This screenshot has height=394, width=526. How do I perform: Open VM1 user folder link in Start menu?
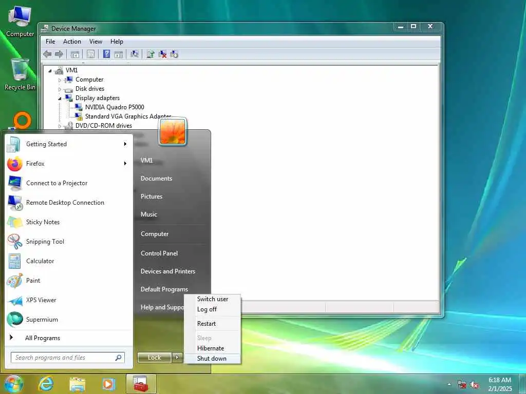coord(146,161)
